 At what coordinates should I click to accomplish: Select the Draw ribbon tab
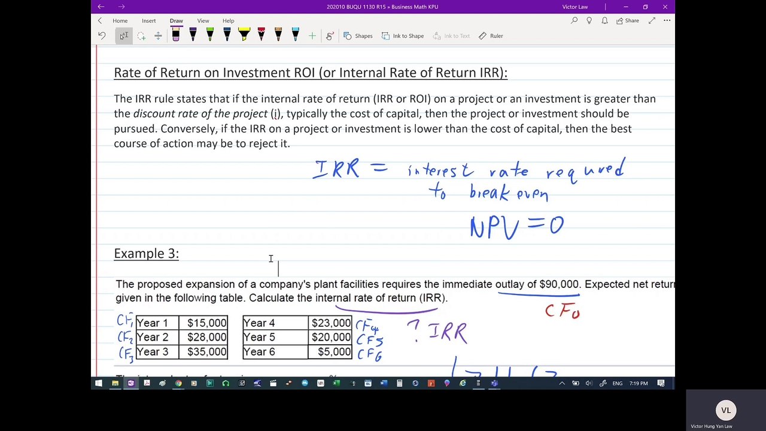(x=176, y=20)
